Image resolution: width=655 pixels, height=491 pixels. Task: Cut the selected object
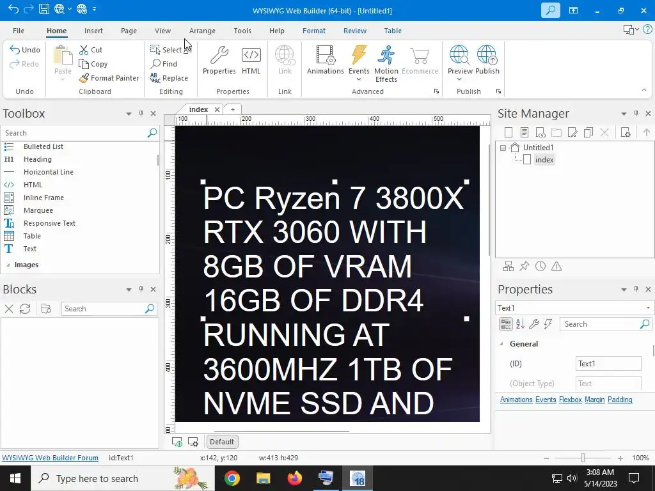[91, 50]
